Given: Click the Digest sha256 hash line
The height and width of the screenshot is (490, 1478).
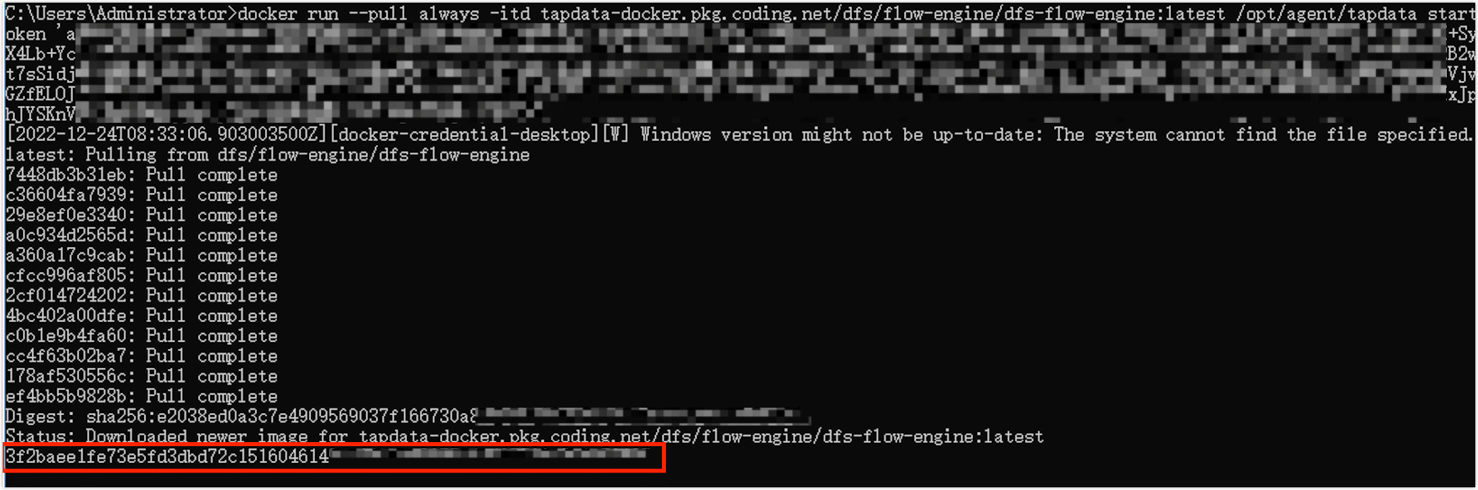Looking at the screenshot, I should pos(406,416).
